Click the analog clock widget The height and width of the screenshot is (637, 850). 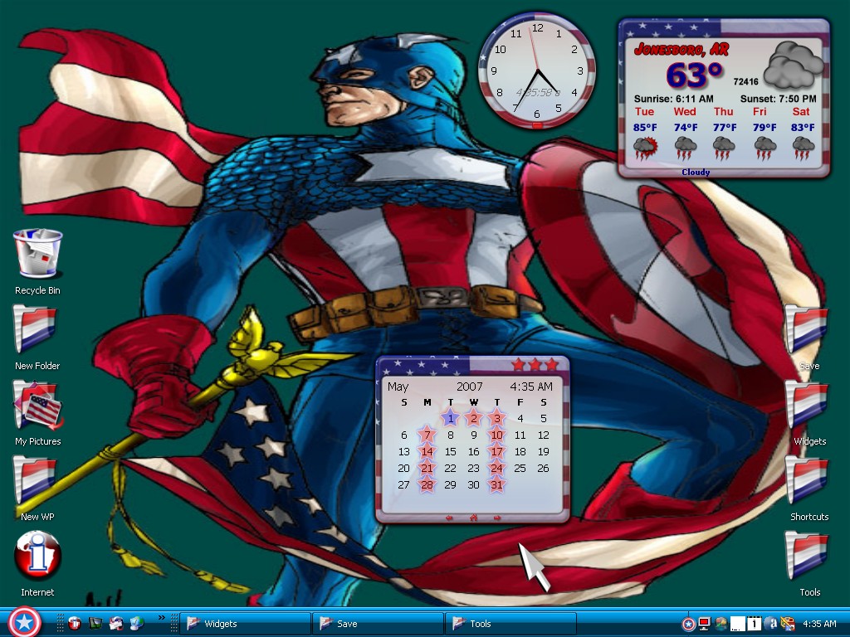(537, 71)
